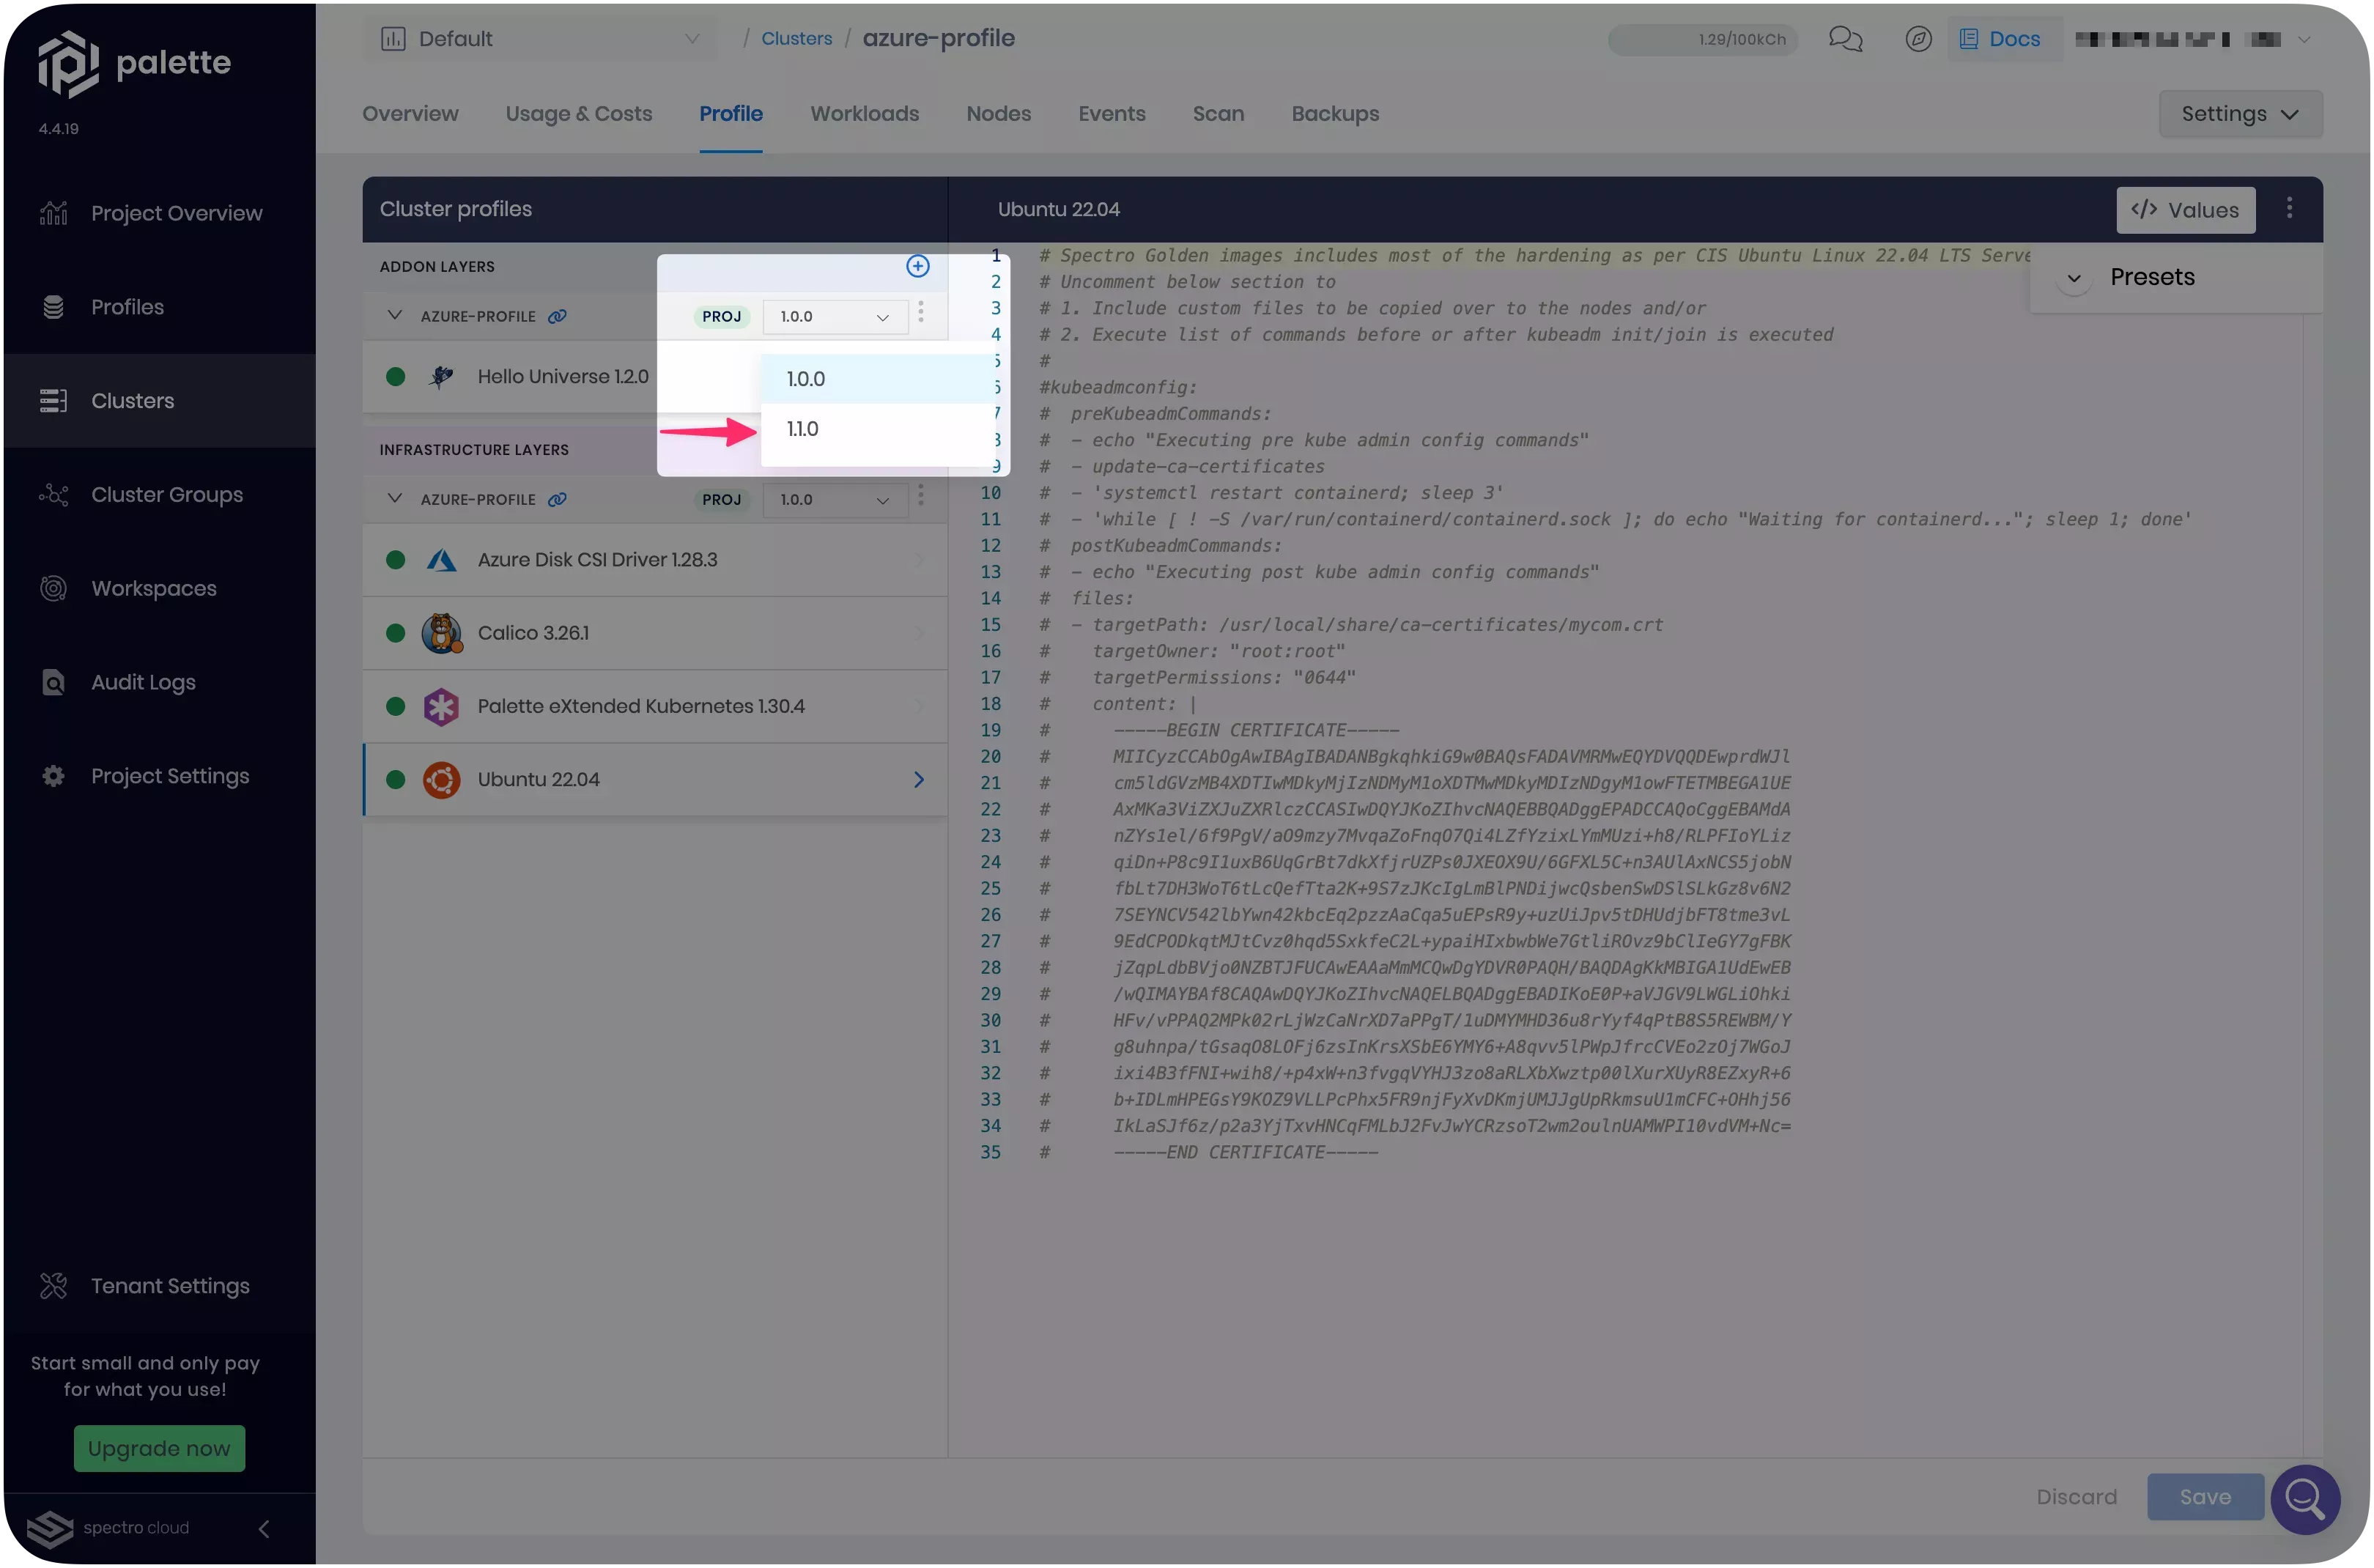Select the Profiles sidebar icon
The height and width of the screenshot is (1568, 2374).
coord(53,306)
